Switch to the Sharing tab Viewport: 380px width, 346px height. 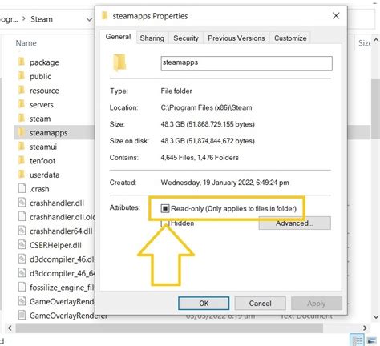point(152,38)
